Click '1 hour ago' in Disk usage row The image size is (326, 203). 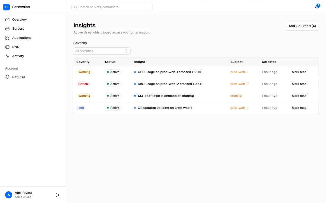269,84
